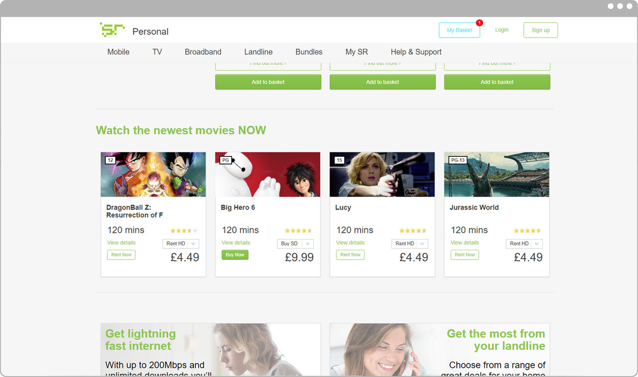
Task: Click the £9.99 price
Action: (299, 257)
